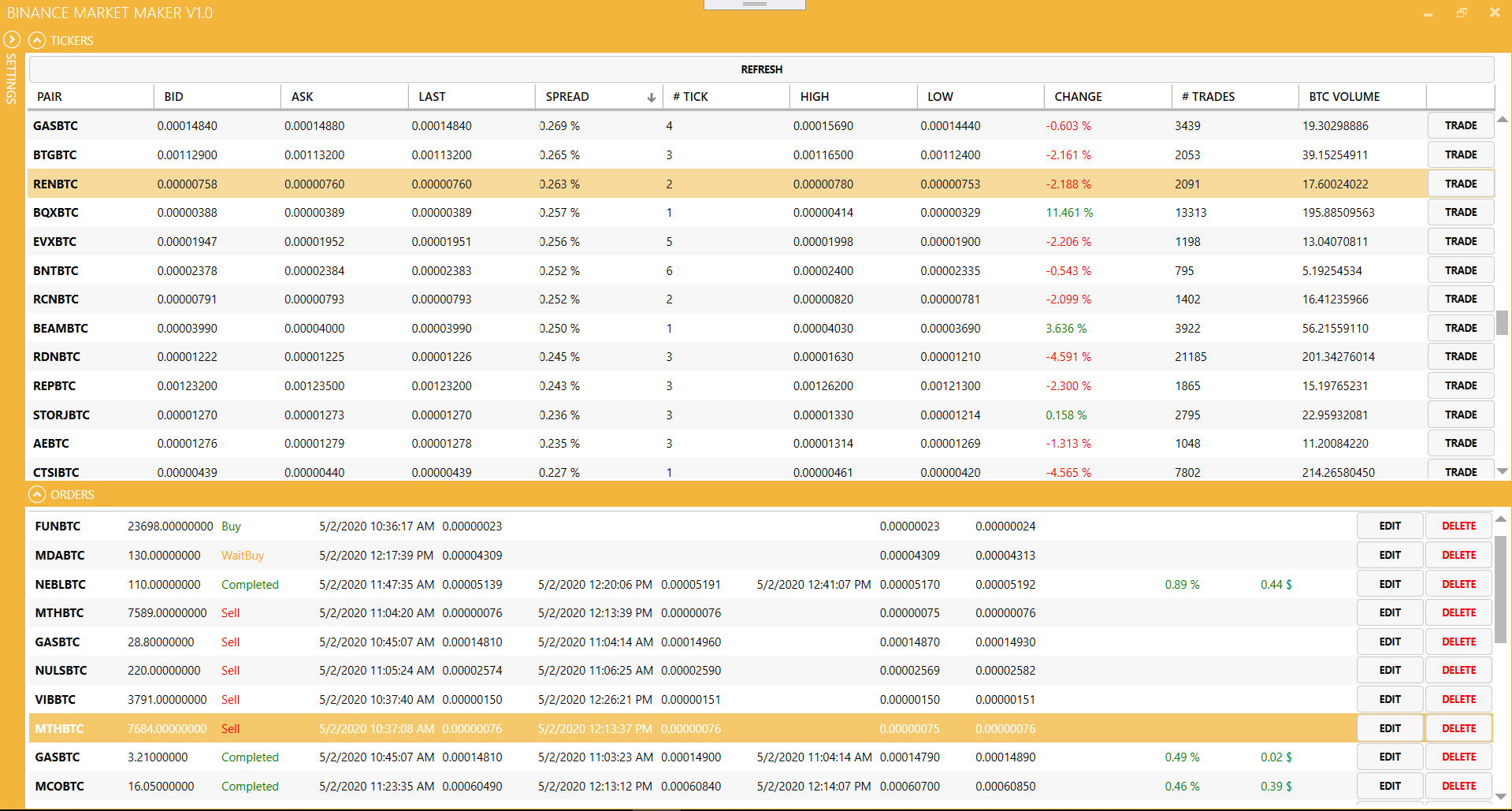Sort by the High column header
This screenshot has height=811, width=1512.
[853, 96]
